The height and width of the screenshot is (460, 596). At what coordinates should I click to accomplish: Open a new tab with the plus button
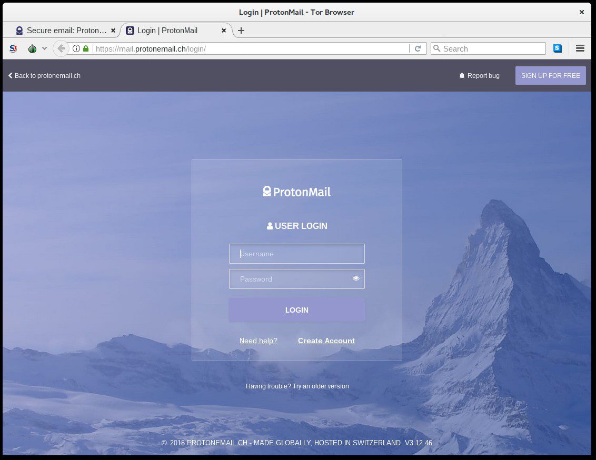click(x=241, y=31)
